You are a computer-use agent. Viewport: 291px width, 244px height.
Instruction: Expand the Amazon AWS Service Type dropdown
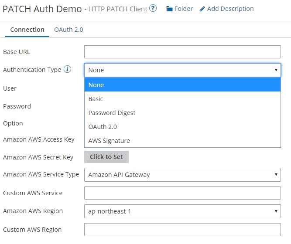click(182, 175)
